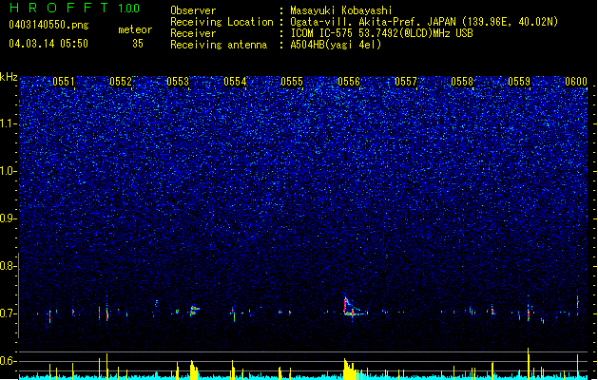The image size is (598, 380).
Task: Click the 0559 time marker
Action: (519, 82)
